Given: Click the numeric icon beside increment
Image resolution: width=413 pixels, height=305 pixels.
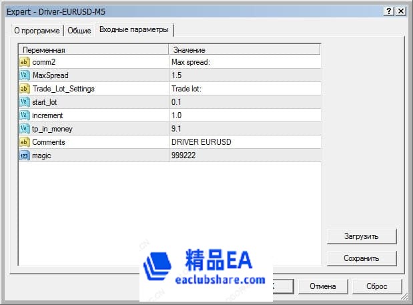Looking at the screenshot, I should tap(25, 115).
